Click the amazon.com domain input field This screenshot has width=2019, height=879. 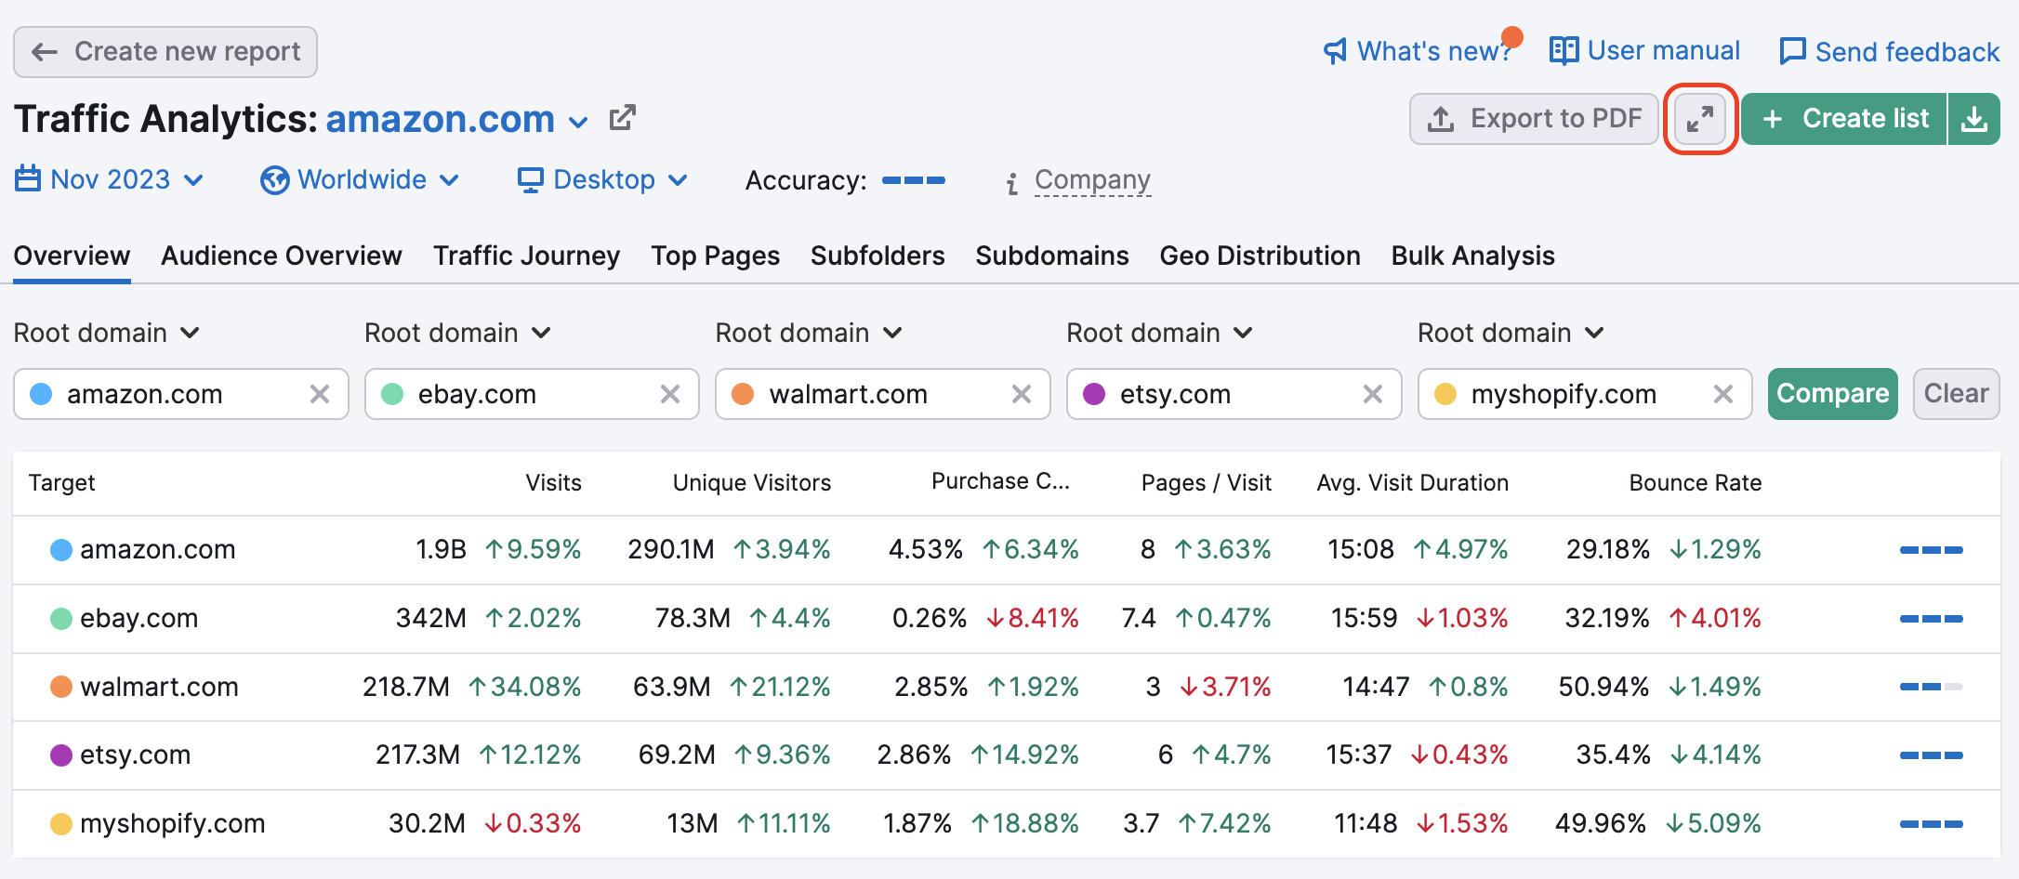point(181,394)
